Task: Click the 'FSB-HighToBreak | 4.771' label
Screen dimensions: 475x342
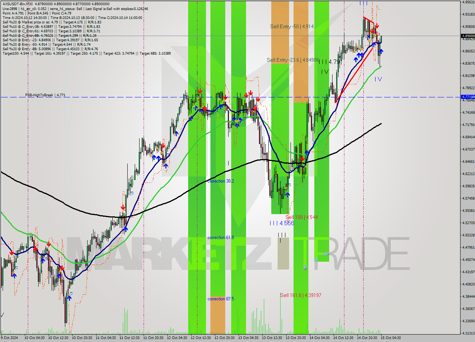Action: 45,95
